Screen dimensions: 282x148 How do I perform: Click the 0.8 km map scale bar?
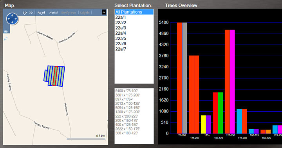pyautogui.click(x=86, y=139)
